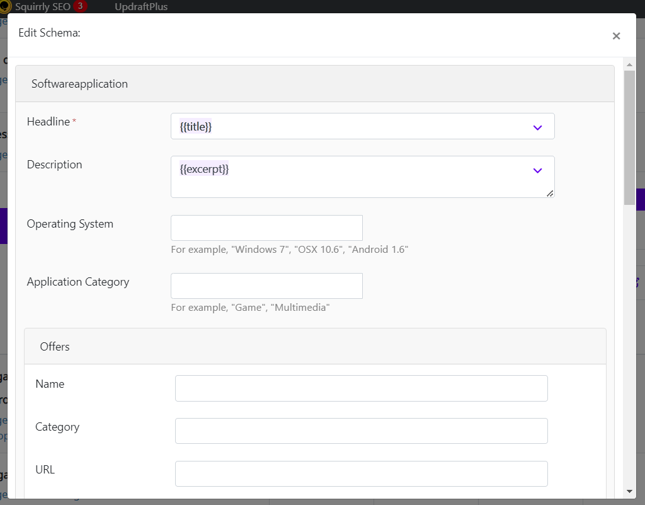Focus the Operating System input field
Image resolution: width=645 pixels, height=505 pixels.
pos(266,228)
